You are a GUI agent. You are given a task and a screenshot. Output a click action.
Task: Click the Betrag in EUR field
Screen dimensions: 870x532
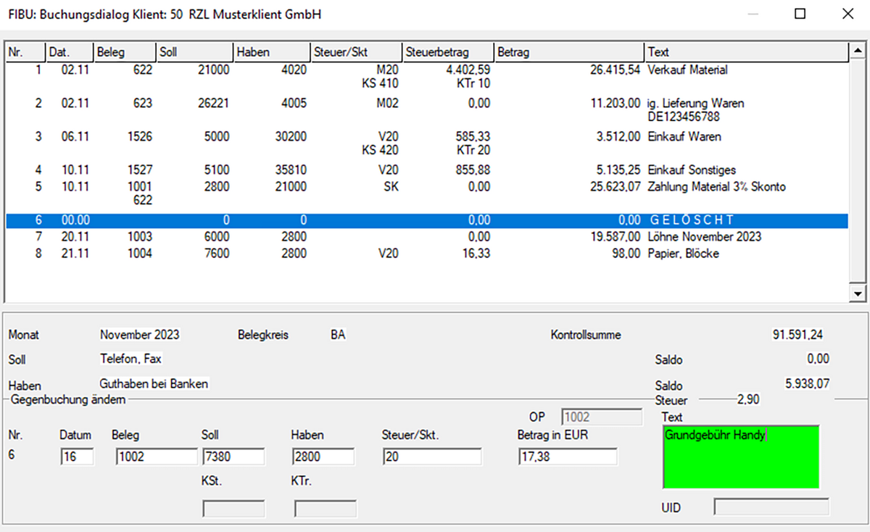tap(568, 457)
